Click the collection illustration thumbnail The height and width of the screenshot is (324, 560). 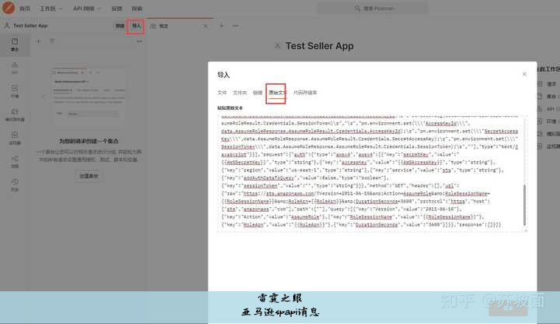click(x=88, y=97)
